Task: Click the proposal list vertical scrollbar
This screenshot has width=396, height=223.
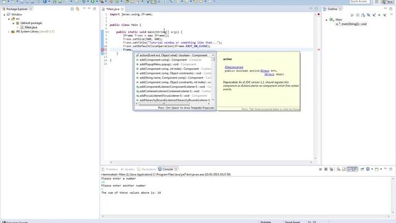Action: [x=213, y=77]
